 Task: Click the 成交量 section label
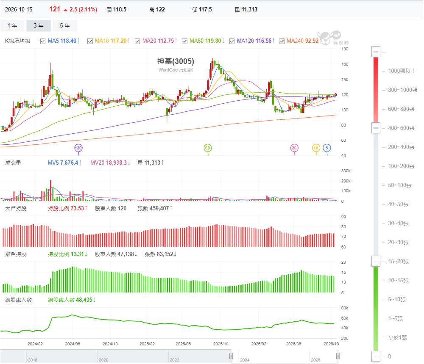click(13, 163)
